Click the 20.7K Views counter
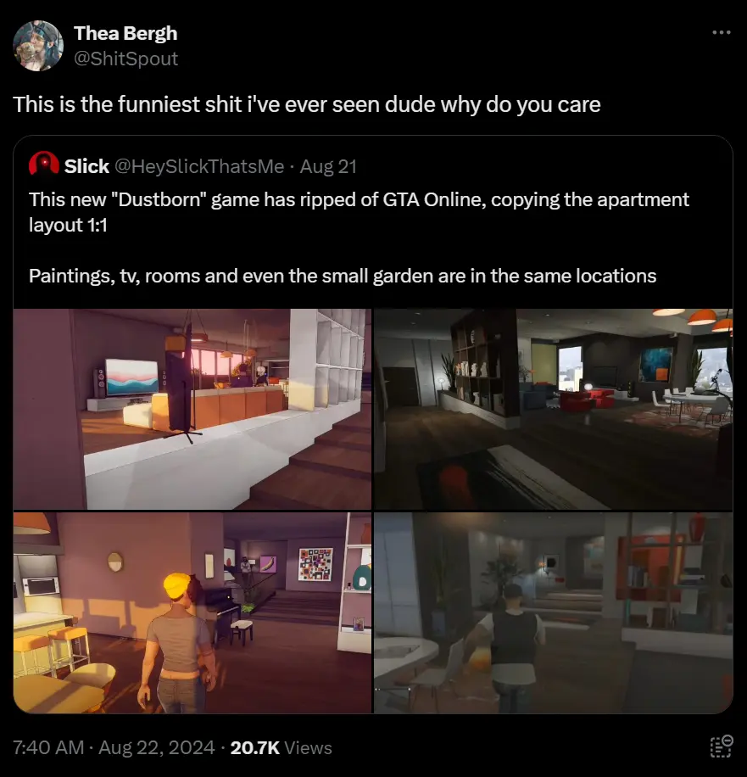This screenshot has width=747, height=777. click(281, 747)
